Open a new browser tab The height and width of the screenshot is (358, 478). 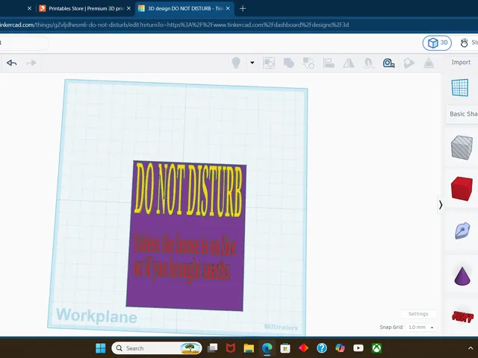pos(243,8)
